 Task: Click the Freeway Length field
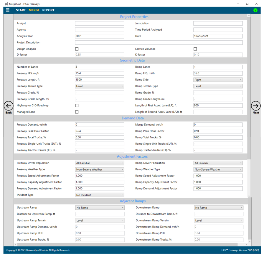(x=100, y=80)
